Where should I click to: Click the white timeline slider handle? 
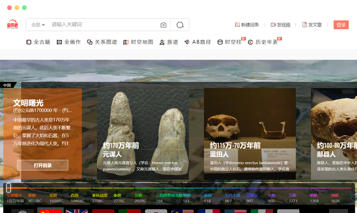tap(8, 188)
